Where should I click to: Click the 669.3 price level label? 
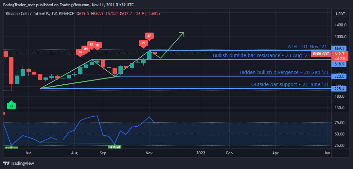click(339, 49)
